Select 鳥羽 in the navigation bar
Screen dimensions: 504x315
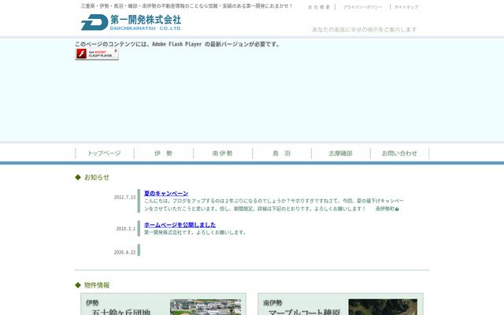point(282,154)
